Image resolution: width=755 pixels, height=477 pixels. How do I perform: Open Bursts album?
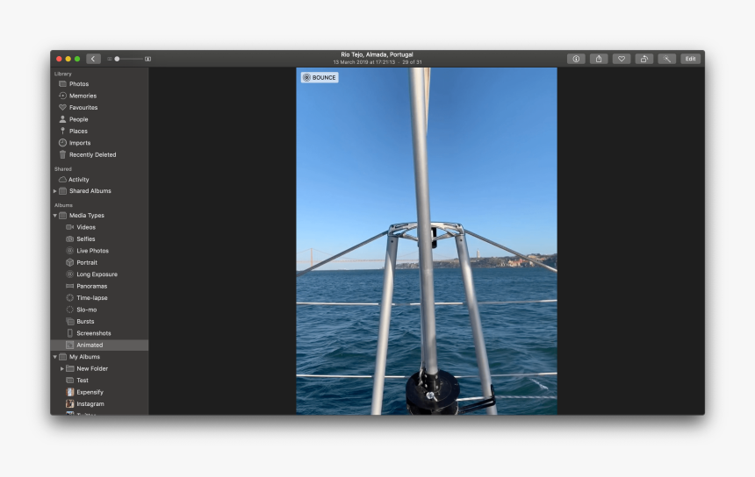[x=99, y=321]
